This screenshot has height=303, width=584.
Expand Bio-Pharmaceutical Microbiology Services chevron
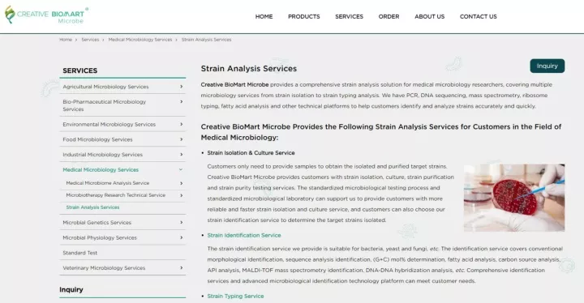pyautogui.click(x=182, y=101)
